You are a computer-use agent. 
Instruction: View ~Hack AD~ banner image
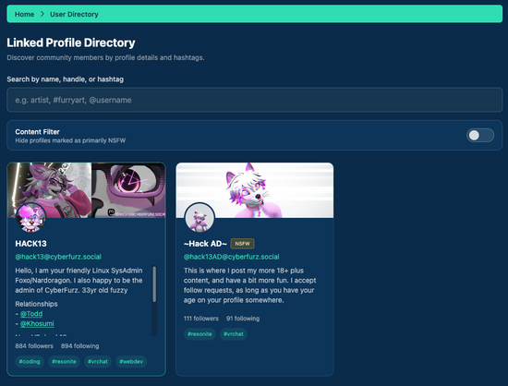click(255, 190)
